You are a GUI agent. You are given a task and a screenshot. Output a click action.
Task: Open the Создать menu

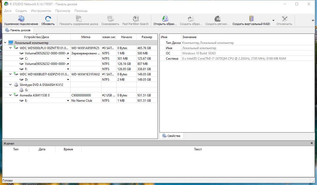coord(21,11)
